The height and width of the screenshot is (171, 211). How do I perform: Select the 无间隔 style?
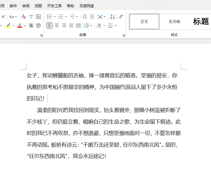(x=174, y=22)
